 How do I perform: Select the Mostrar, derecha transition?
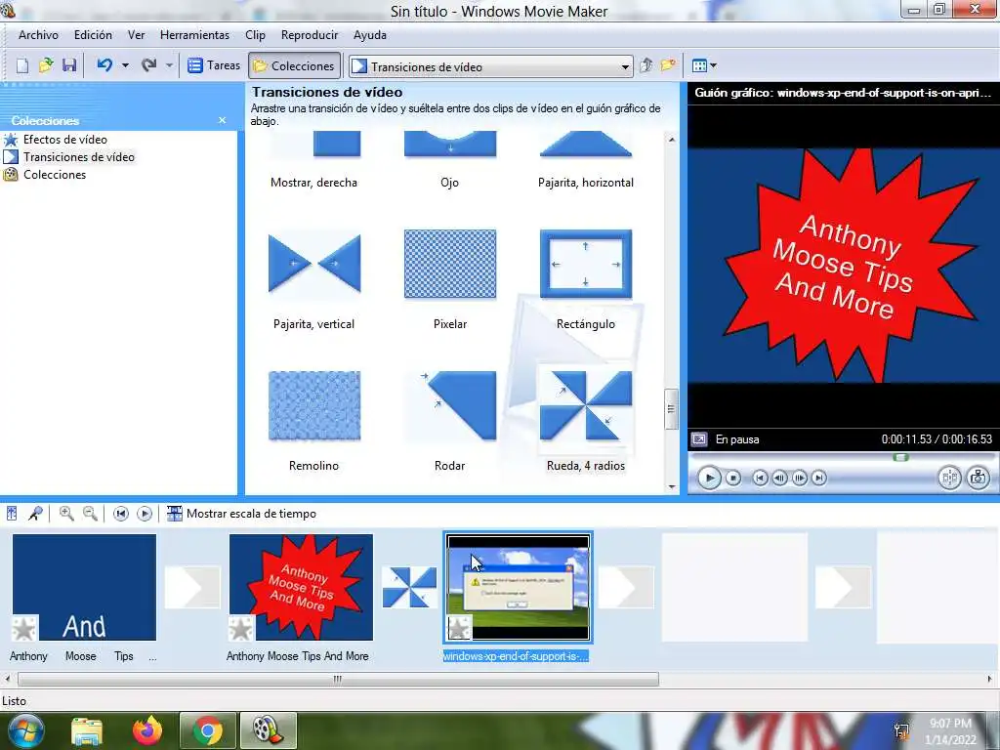tap(313, 159)
